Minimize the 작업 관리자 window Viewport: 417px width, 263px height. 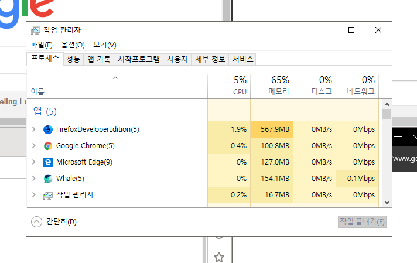325,30
